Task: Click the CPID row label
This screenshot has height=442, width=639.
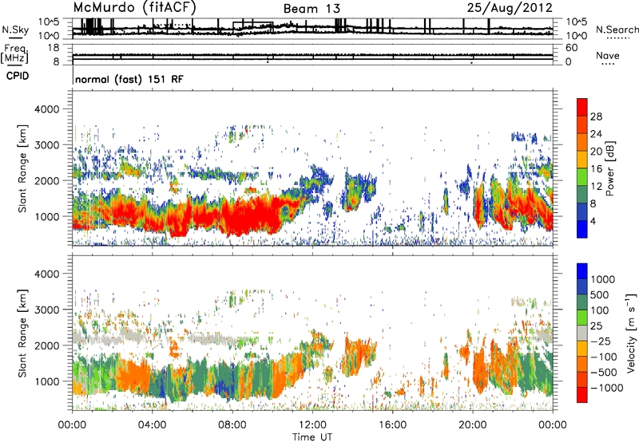Action: [18, 76]
